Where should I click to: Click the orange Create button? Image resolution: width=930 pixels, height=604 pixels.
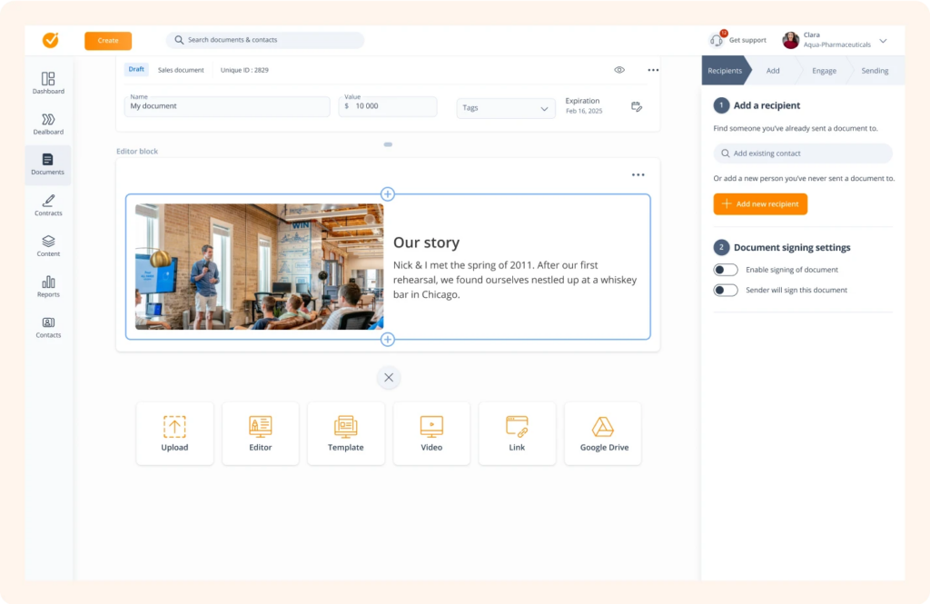coord(107,41)
